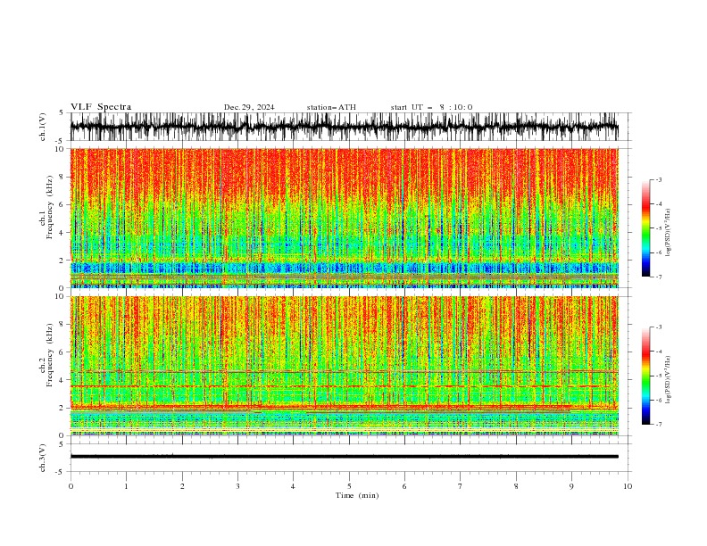The height and width of the screenshot is (546, 707).
Task: Click "-7" on ch.1 color bar scale
Action: point(658,277)
